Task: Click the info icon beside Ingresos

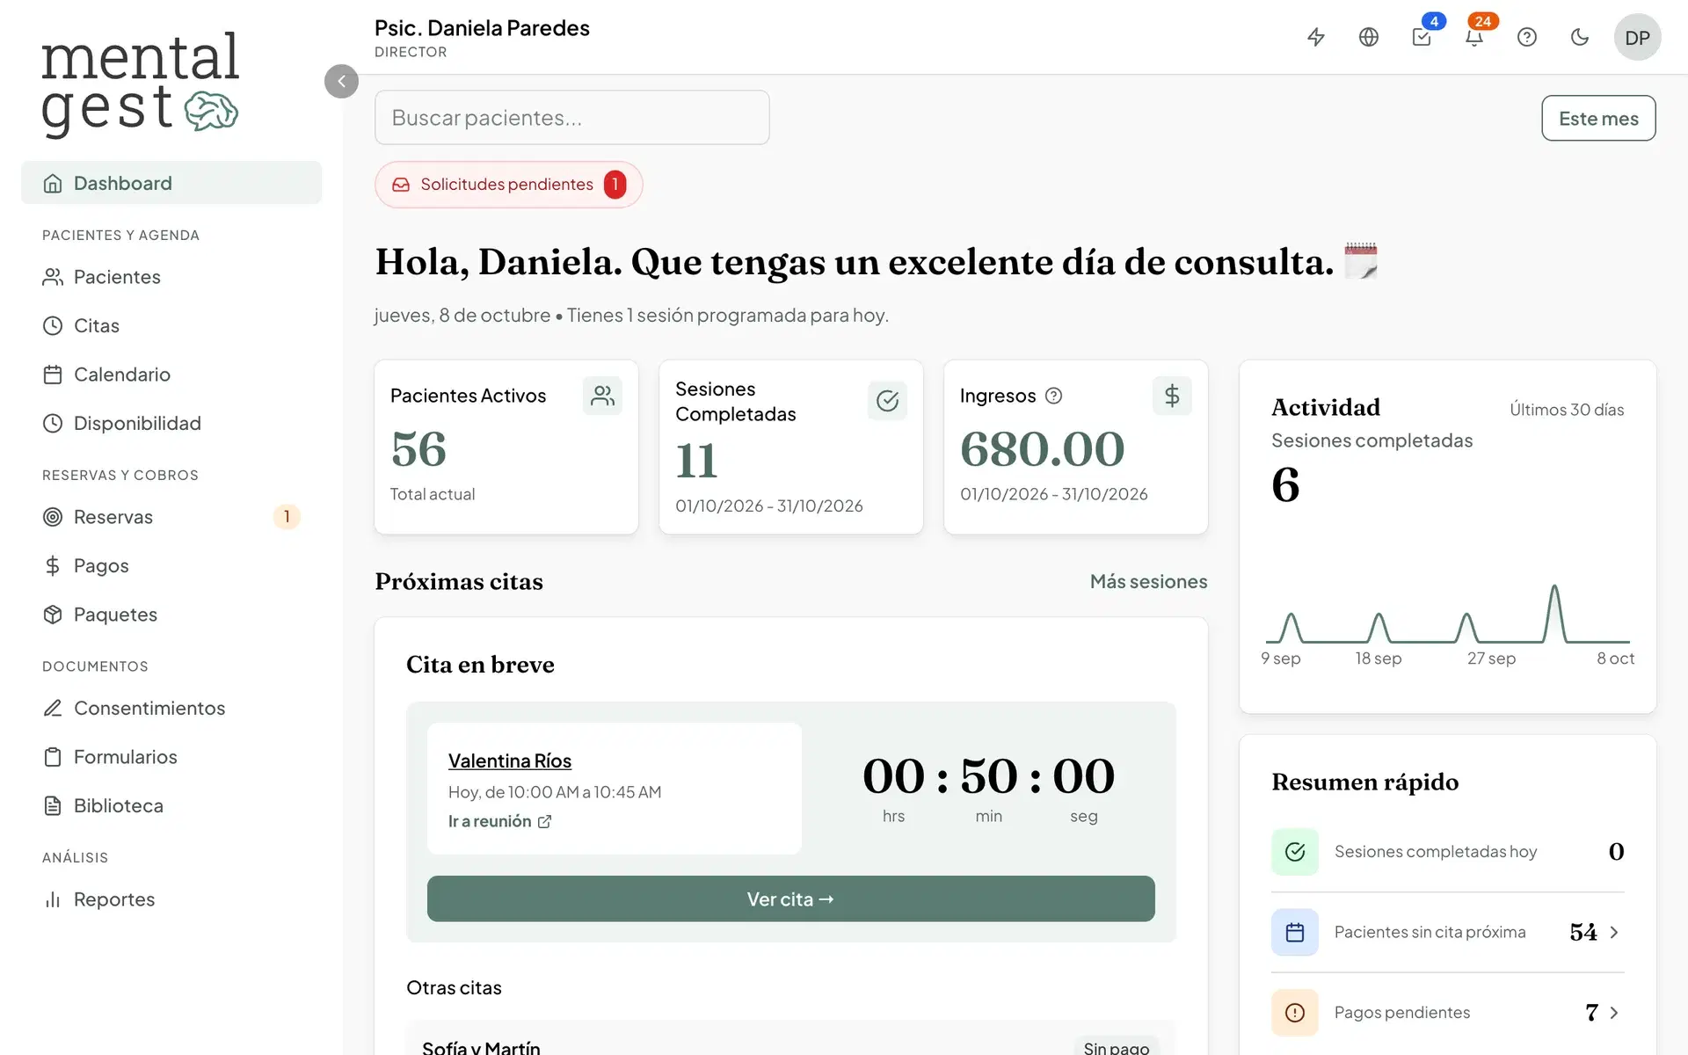Action: pyautogui.click(x=1053, y=396)
